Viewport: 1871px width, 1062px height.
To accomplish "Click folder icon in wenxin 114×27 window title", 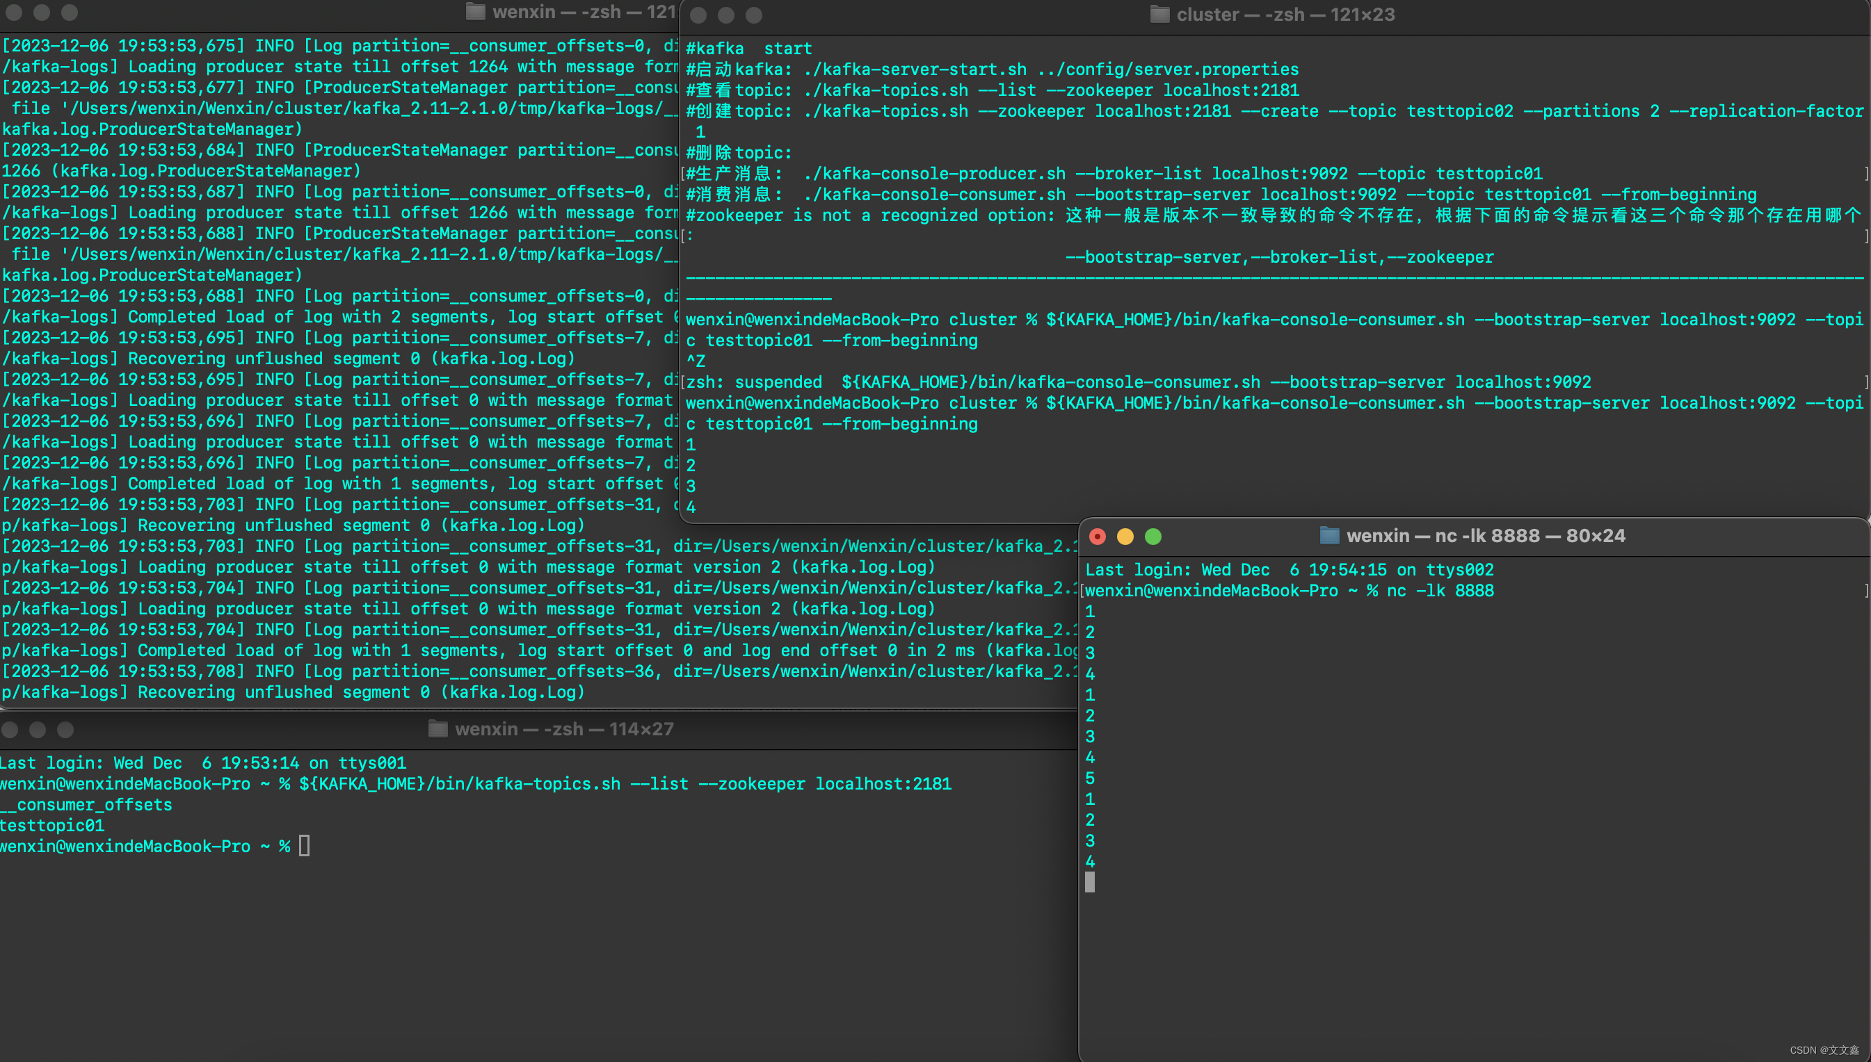I will coord(437,728).
